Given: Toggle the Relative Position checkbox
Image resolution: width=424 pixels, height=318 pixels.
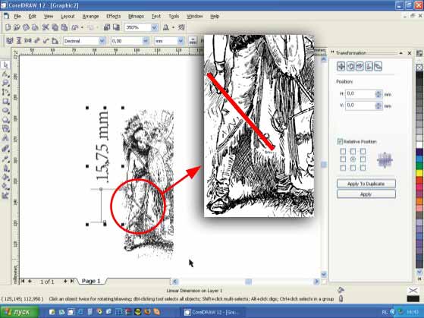Looking at the screenshot, I should (x=340, y=141).
